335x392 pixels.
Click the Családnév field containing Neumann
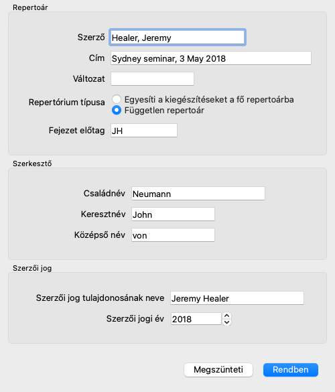(x=198, y=194)
